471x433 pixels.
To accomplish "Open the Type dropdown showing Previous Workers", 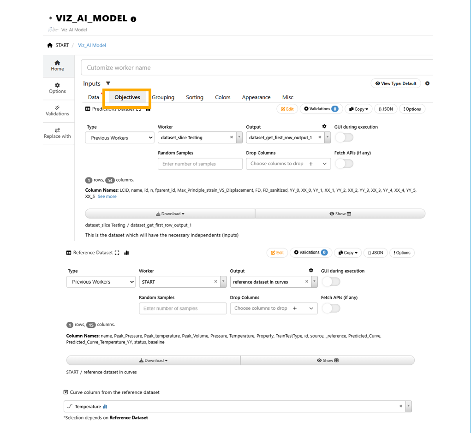I will coord(119,137).
